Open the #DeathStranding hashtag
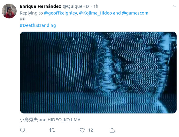This screenshot has height=137, width=179. point(38,25)
